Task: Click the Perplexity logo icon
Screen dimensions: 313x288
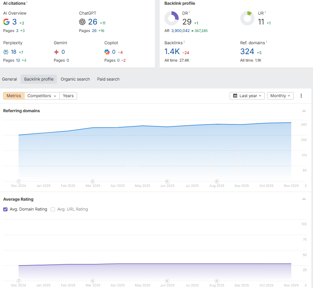Action: (x=6, y=52)
